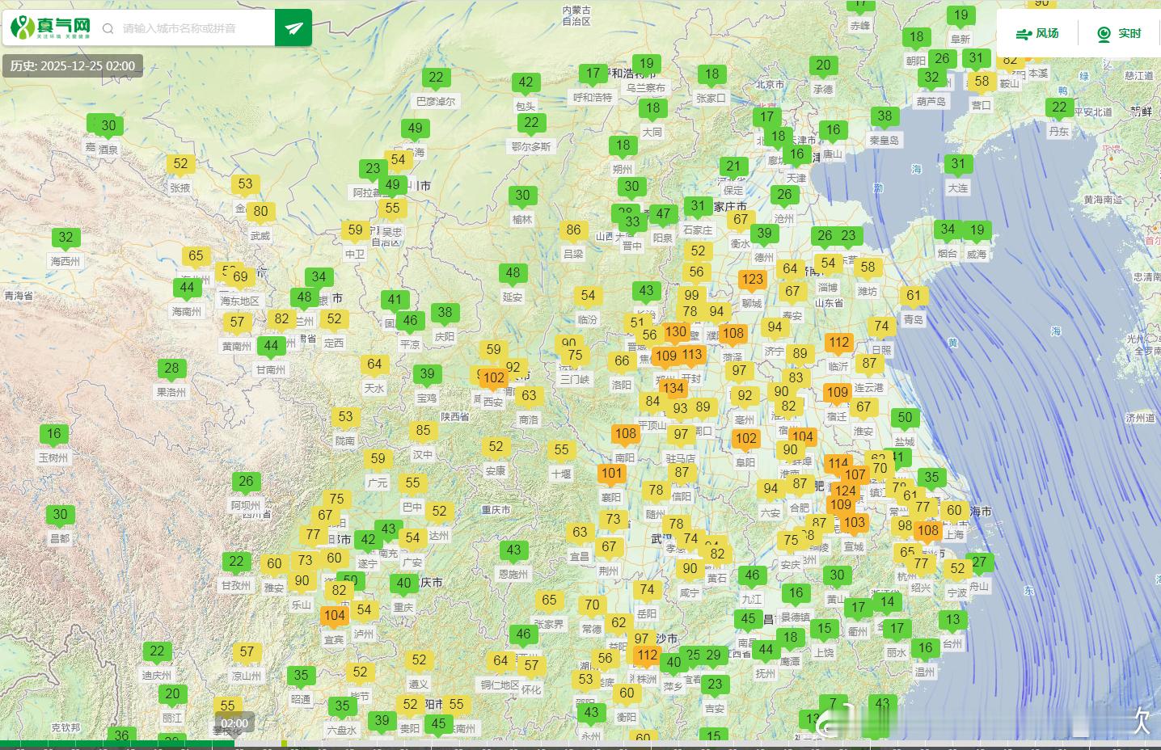The height and width of the screenshot is (750, 1161).
Task: Open the 九江 AQI 46 marker
Action: [752, 576]
